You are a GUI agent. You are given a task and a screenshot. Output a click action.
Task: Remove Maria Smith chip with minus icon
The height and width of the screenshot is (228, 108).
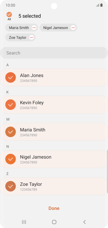click(x=34, y=28)
